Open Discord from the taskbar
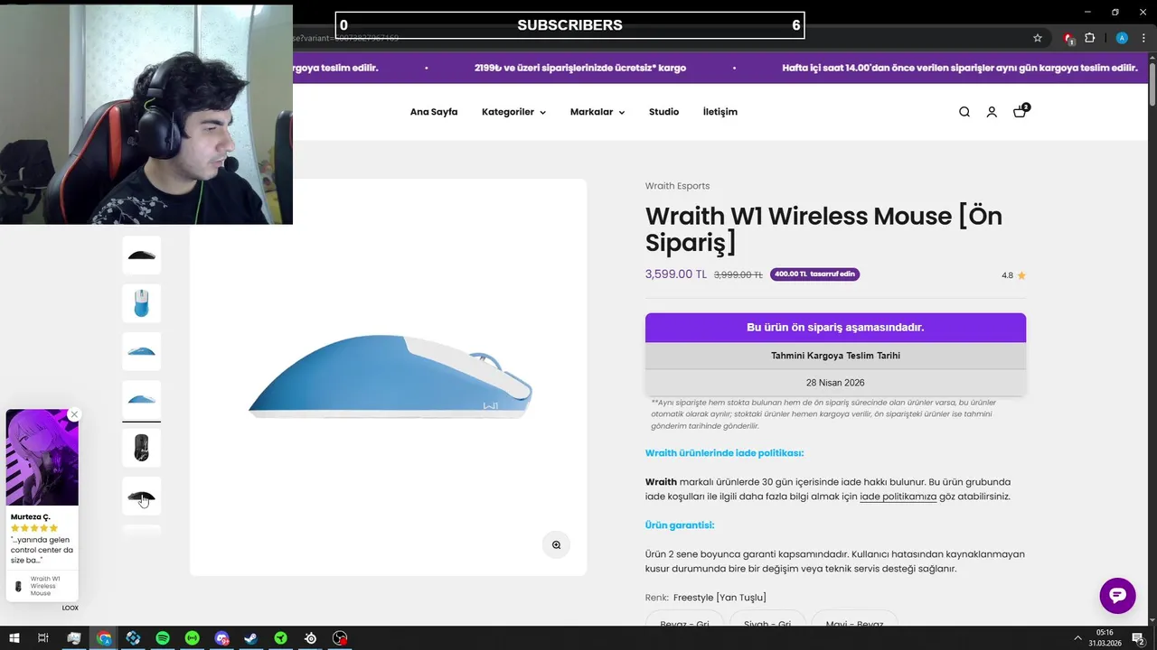The height and width of the screenshot is (650, 1157). 221,638
